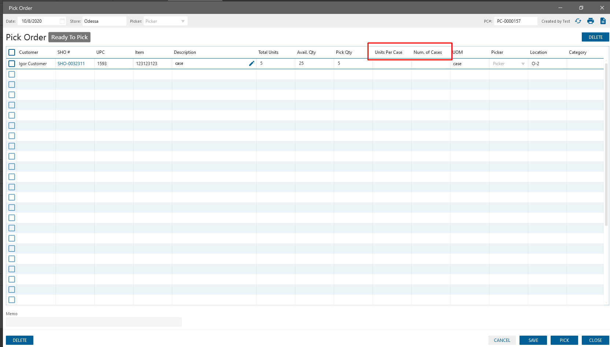The width and height of the screenshot is (610, 347).
Task: Click the SHO # column header
Action: (x=64, y=52)
